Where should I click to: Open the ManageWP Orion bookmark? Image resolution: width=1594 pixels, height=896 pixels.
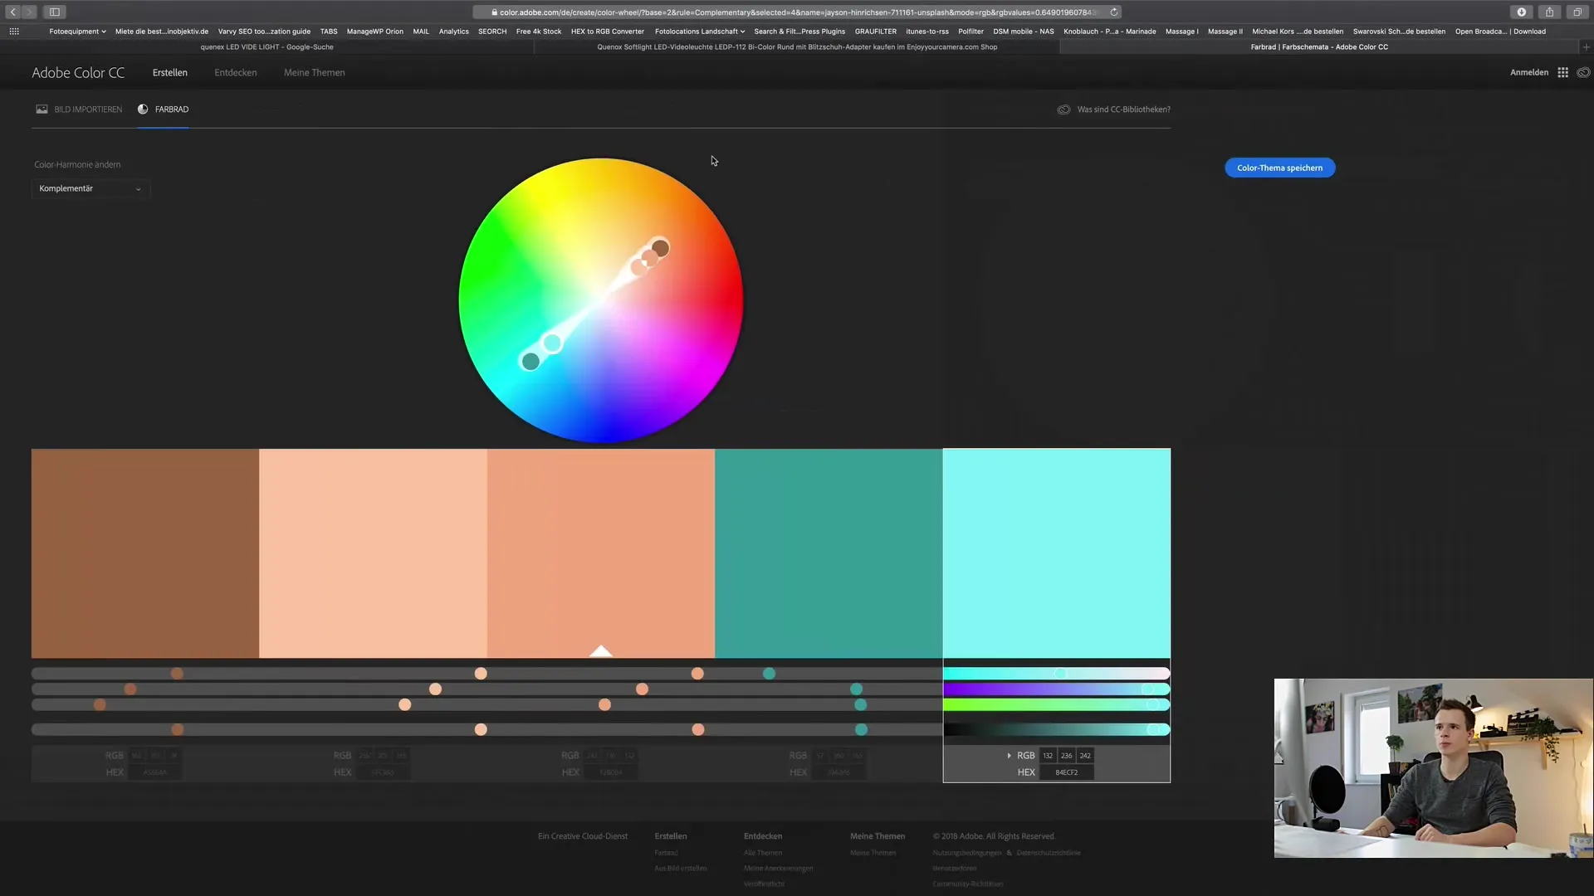click(375, 32)
